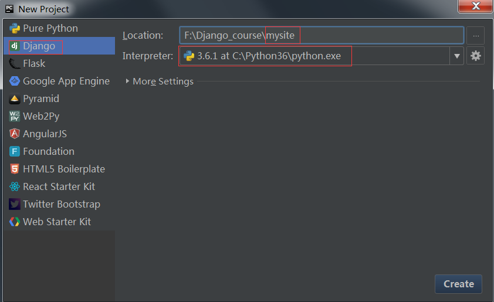
Task: Browse for location with ellipsis button
Action: click(x=476, y=36)
